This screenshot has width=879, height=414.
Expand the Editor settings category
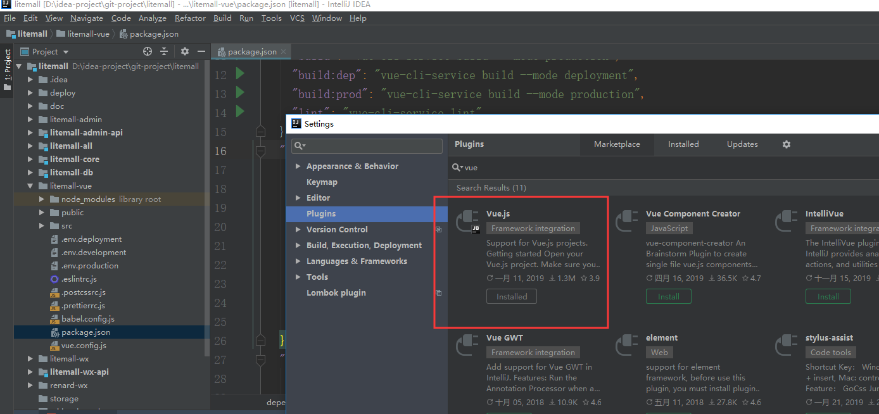pyautogui.click(x=298, y=198)
